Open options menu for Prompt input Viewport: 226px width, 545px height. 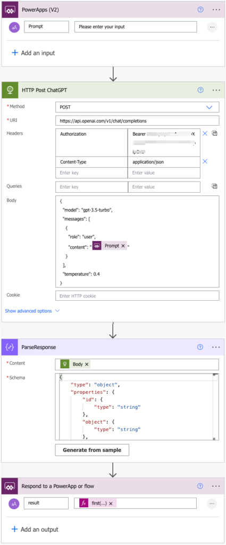click(x=212, y=27)
